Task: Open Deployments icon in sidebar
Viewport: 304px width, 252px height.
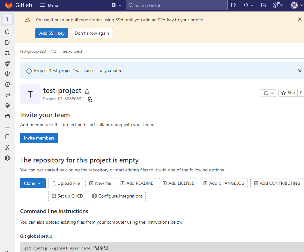Action: coord(7,84)
